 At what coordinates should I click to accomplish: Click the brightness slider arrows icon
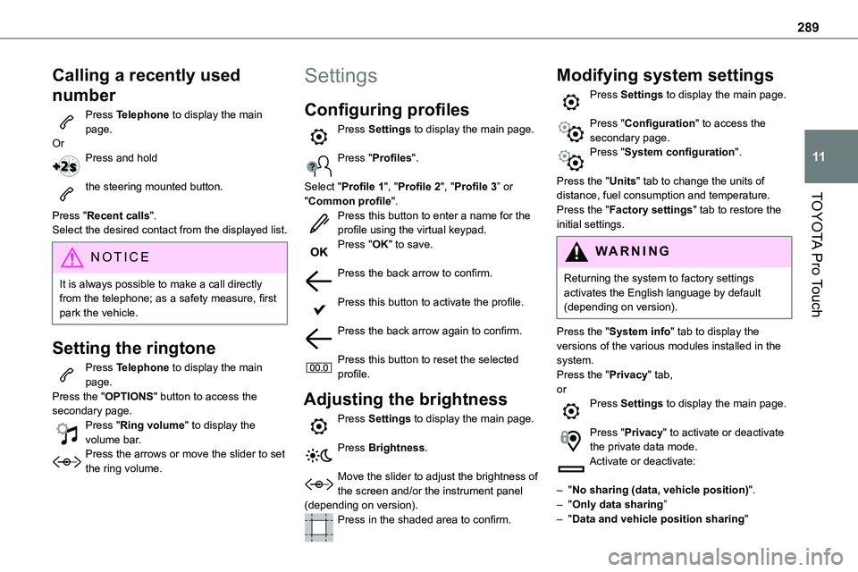click(319, 483)
